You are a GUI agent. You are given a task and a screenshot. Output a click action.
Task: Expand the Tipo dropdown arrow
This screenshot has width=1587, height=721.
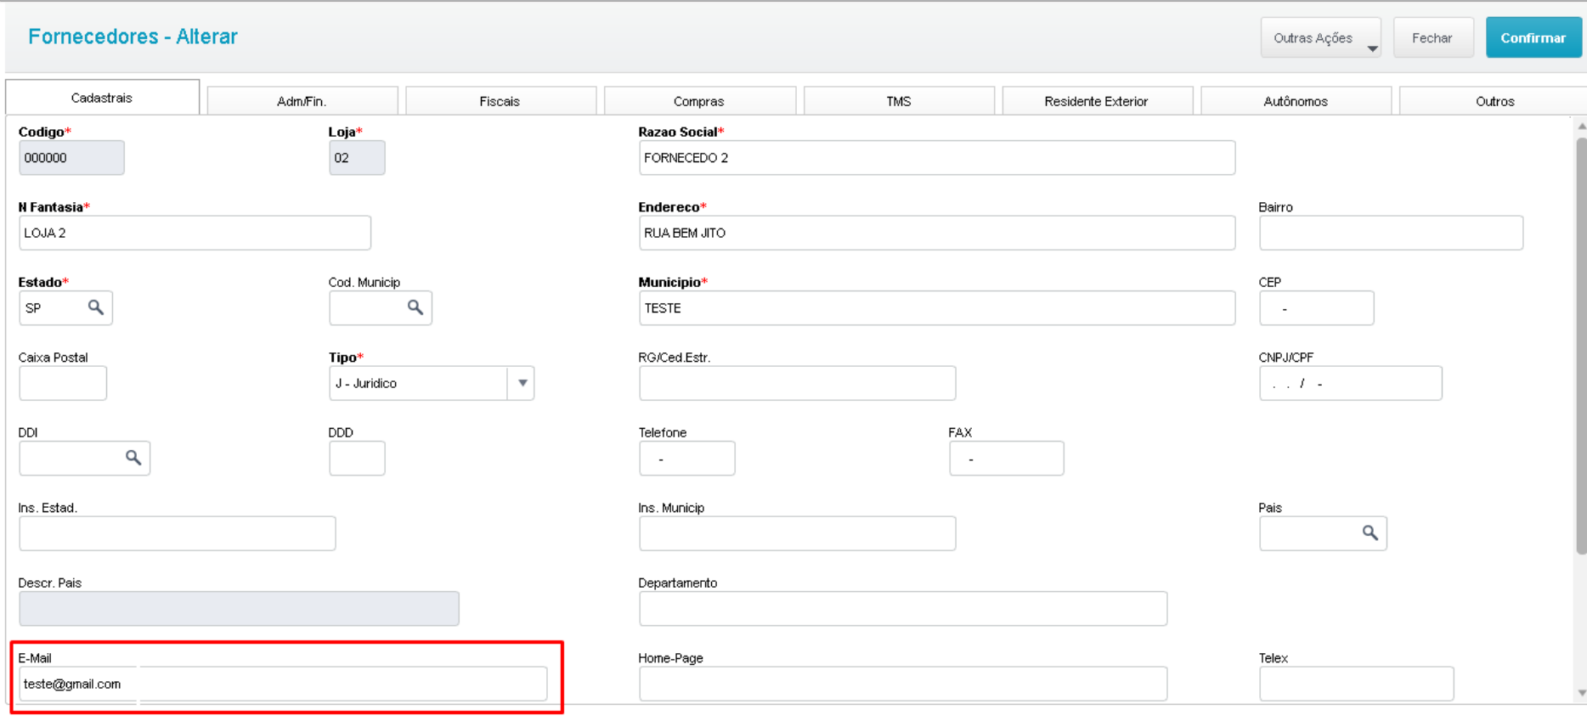[522, 383]
